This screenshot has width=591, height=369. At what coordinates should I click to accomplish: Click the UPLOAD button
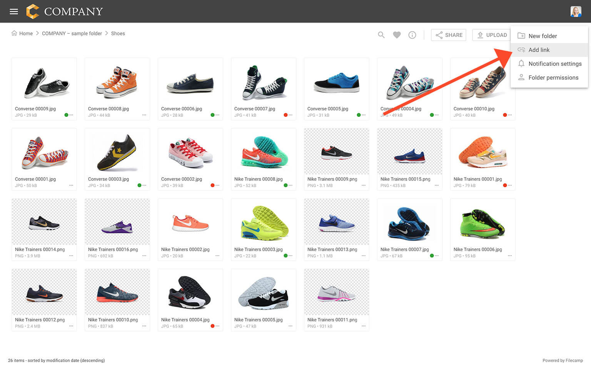[492, 35]
